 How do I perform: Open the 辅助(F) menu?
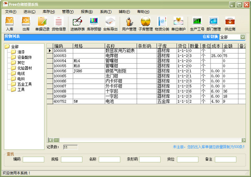click(x=124, y=12)
